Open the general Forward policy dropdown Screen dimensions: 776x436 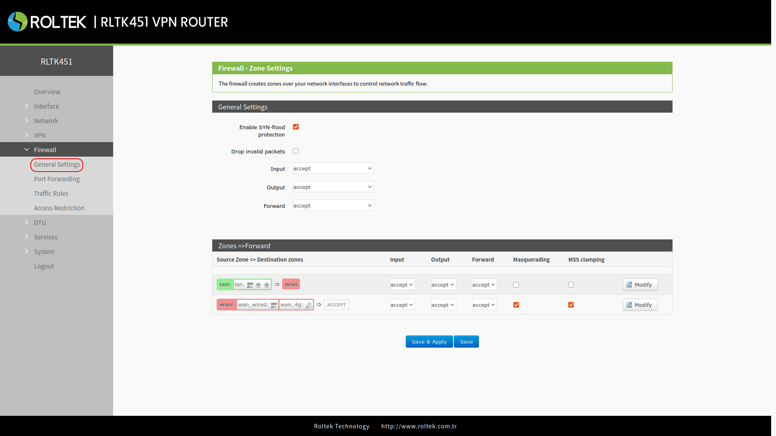[x=333, y=205]
